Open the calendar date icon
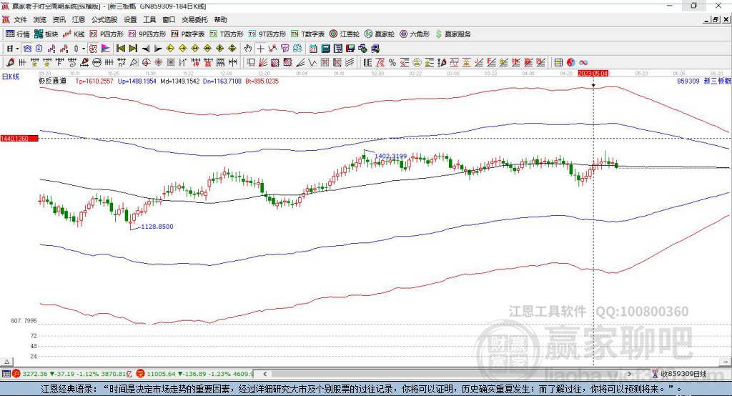This screenshot has height=396, width=732. coord(313,48)
